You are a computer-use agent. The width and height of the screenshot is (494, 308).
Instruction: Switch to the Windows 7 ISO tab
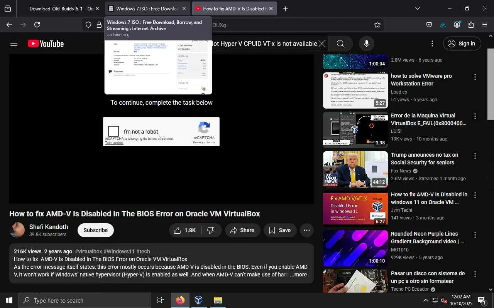(147, 8)
